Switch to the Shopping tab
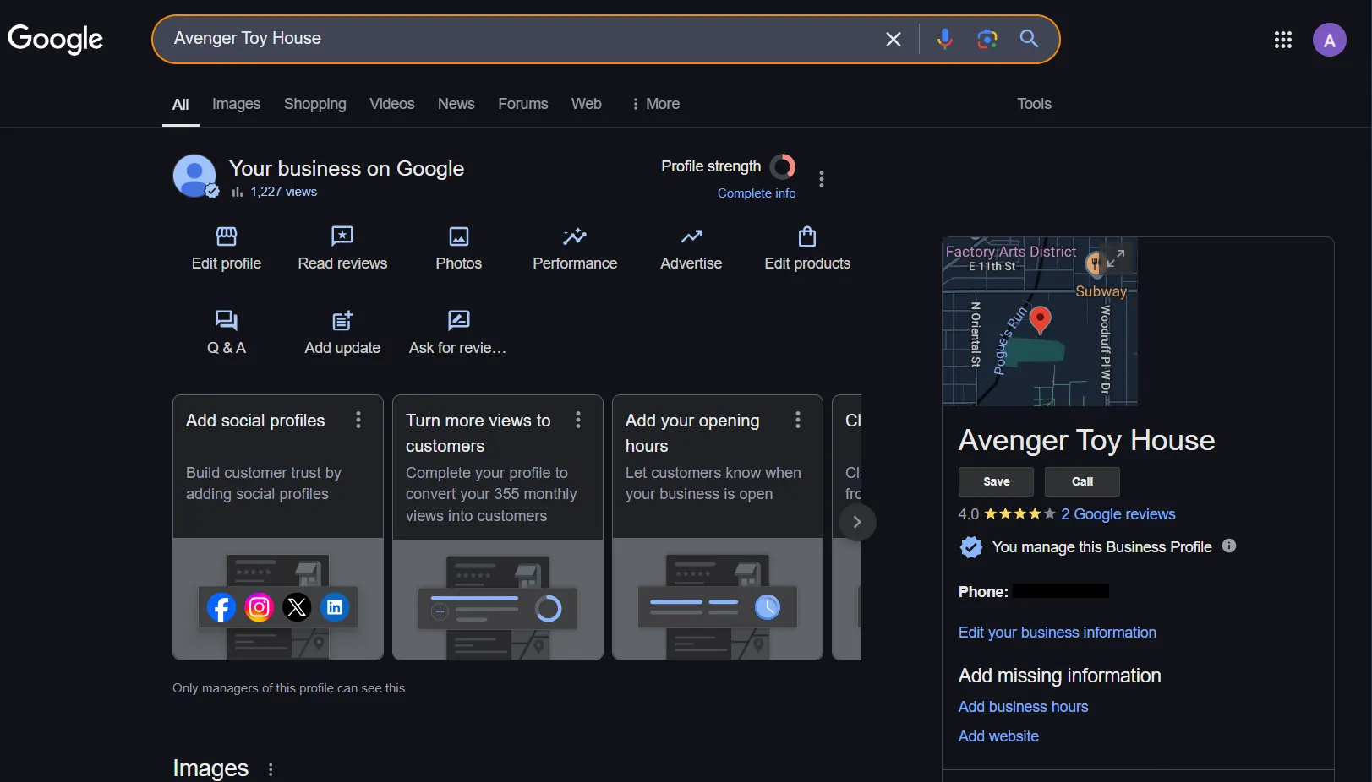The height and width of the screenshot is (782, 1372). 314,104
